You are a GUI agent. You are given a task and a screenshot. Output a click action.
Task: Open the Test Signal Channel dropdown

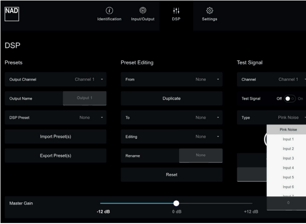271,79
